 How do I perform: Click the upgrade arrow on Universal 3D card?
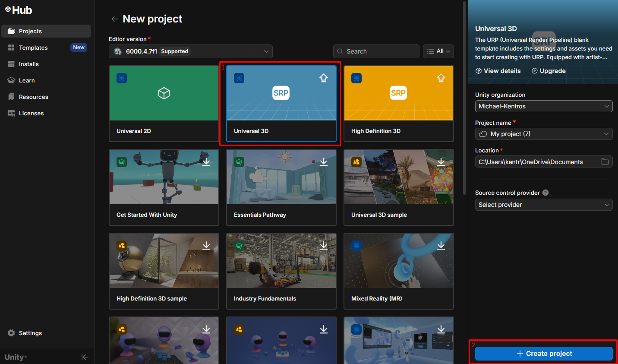click(324, 78)
